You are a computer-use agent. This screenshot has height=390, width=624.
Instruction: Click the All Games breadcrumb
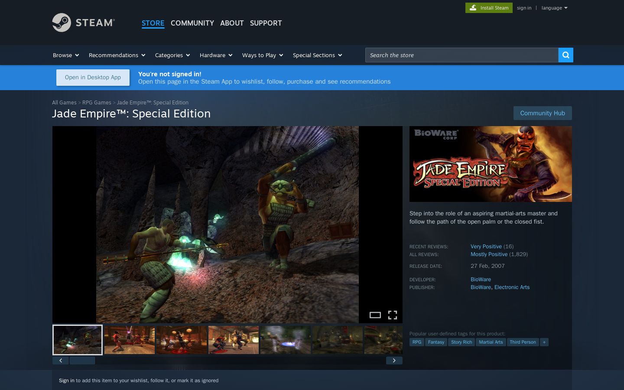pos(64,103)
